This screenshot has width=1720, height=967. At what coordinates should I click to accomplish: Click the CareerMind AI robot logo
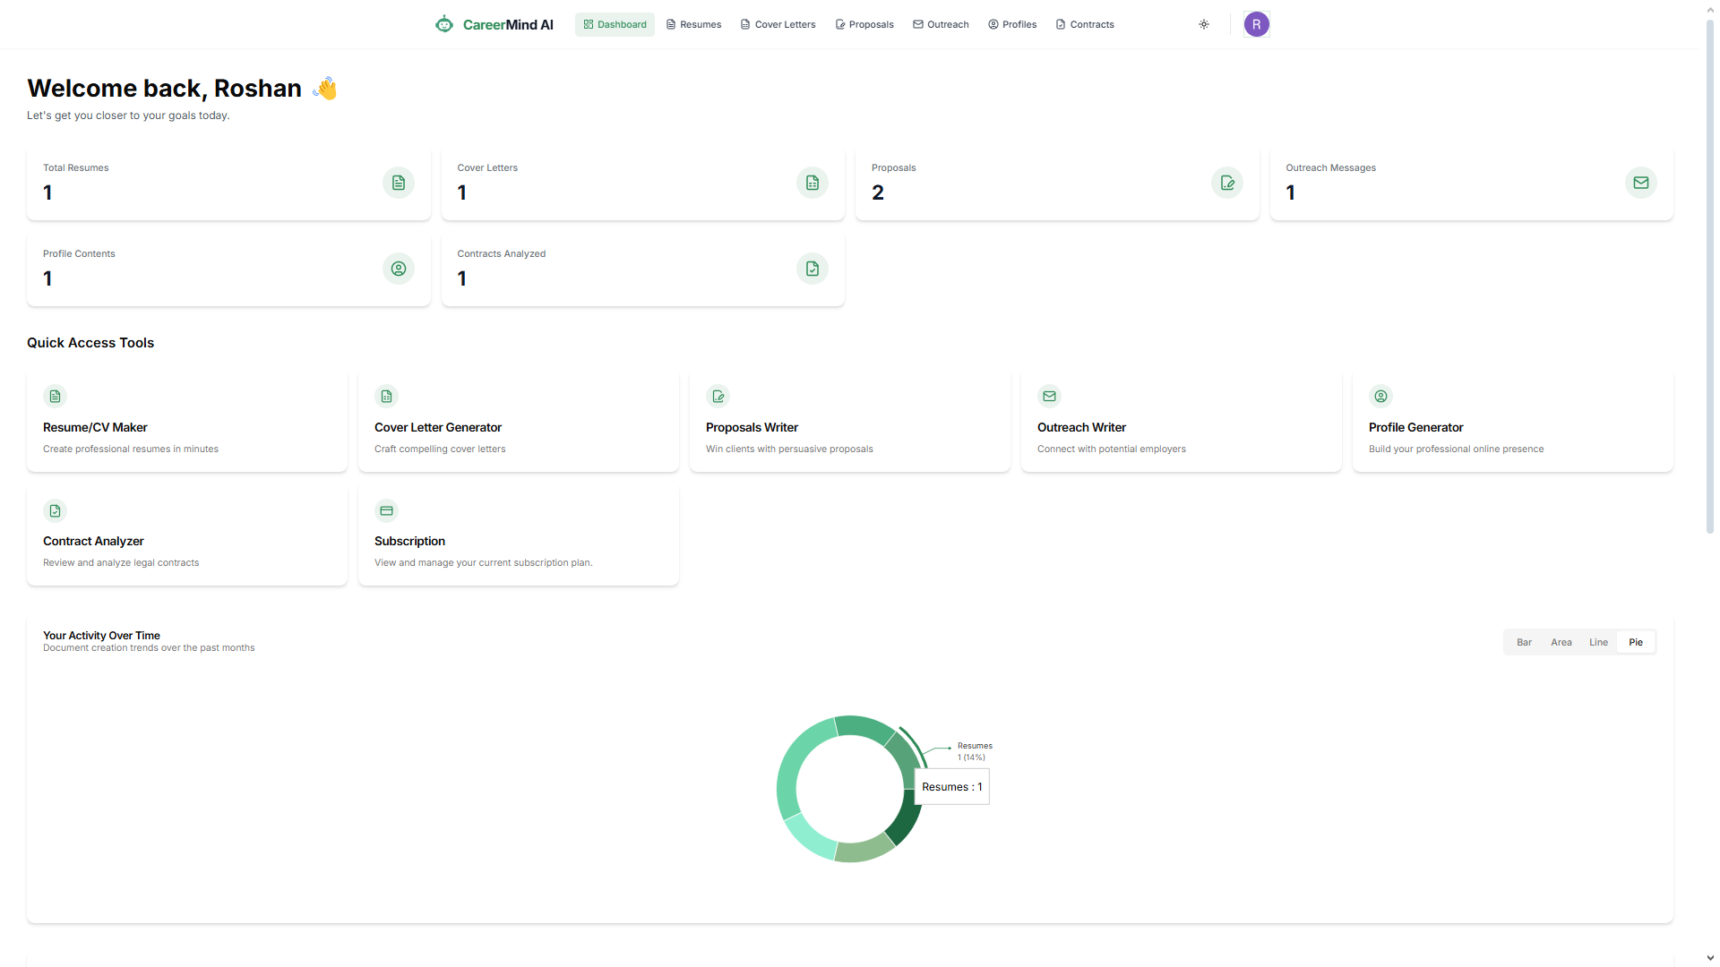click(443, 24)
